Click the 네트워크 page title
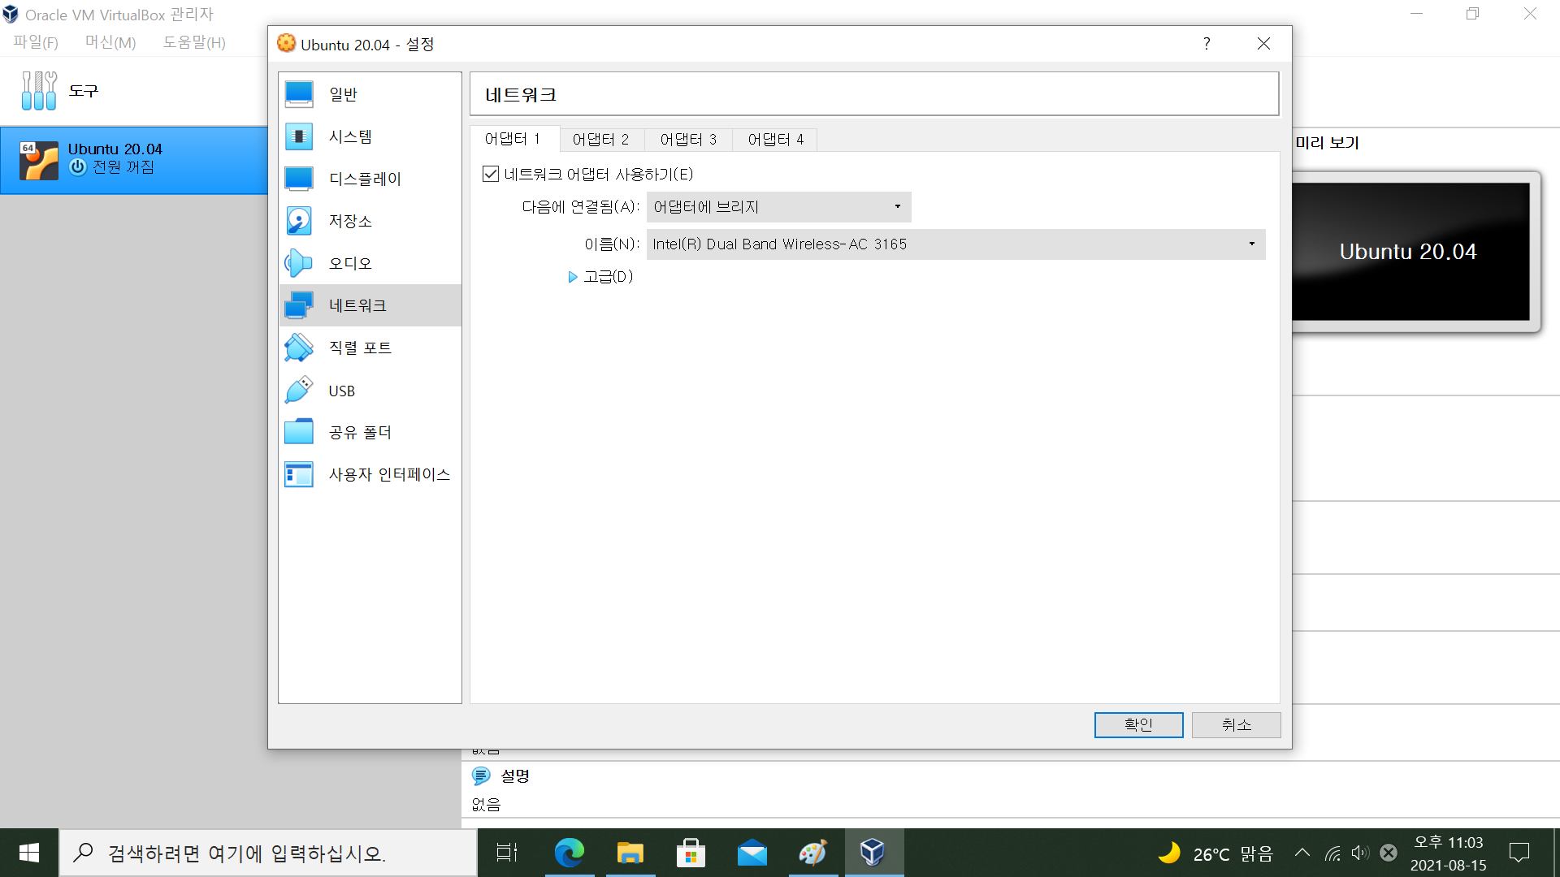The height and width of the screenshot is (877, 1560). (x=521, y=95)
